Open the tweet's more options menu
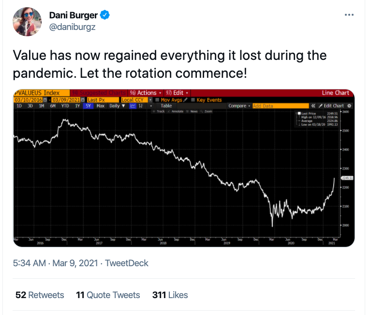 pyautogui.click(x=349, y=15)
